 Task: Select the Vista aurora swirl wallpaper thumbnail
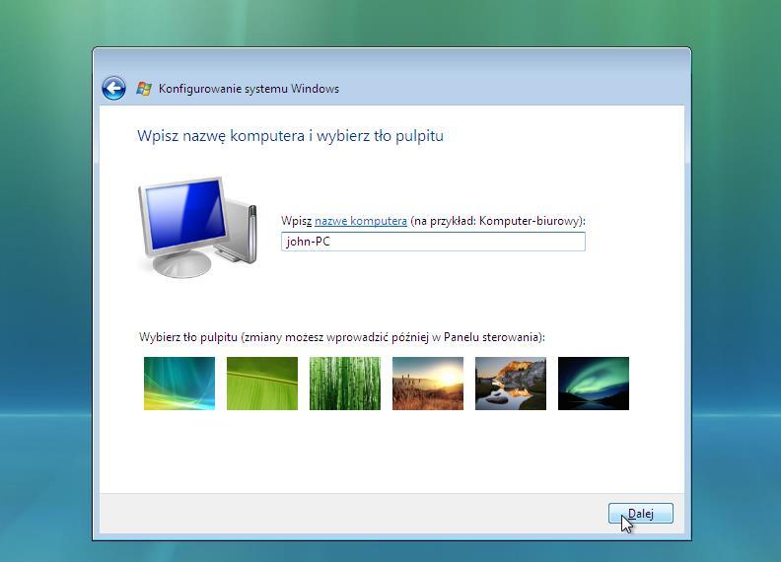(x=179, y=384)
